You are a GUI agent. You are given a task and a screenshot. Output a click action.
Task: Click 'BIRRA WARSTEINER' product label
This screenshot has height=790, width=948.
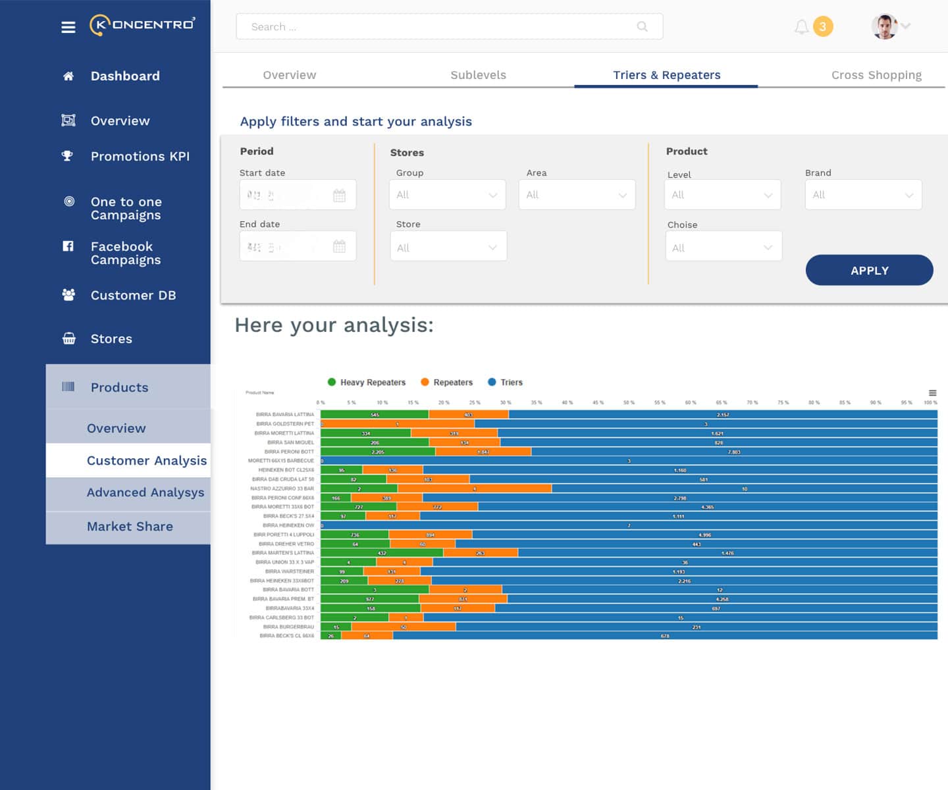[290, 571]
